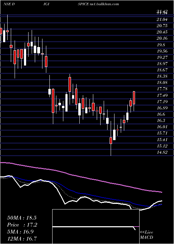Image resolution: width=174 pixels, height=244 pixels.
Task: Select the 17.19 price value
Action: click(162, 102)
